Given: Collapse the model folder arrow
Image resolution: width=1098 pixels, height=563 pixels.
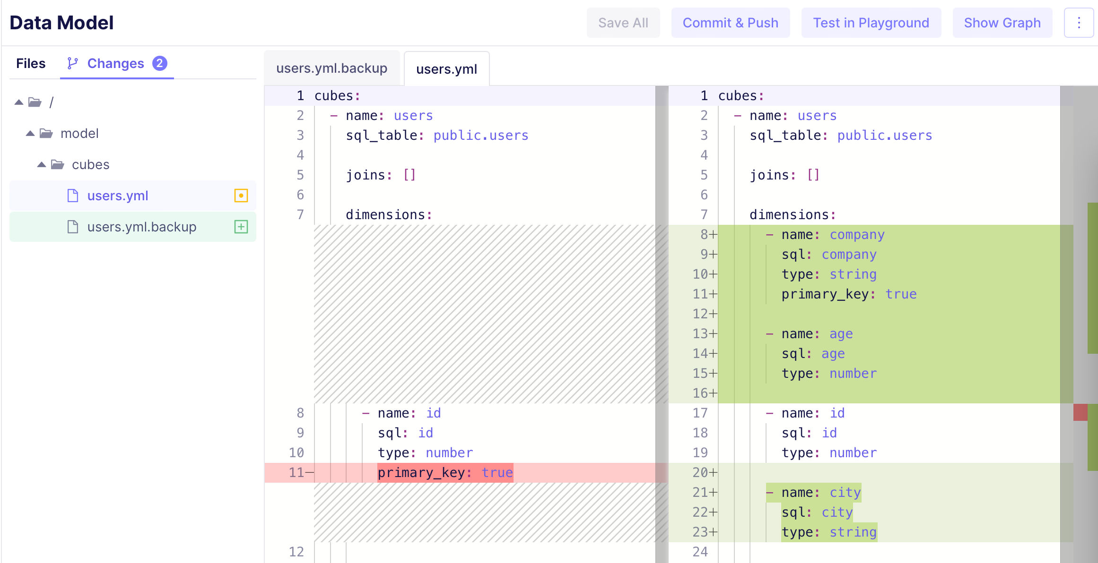Looking at the screenshot, I should [30, 134].
